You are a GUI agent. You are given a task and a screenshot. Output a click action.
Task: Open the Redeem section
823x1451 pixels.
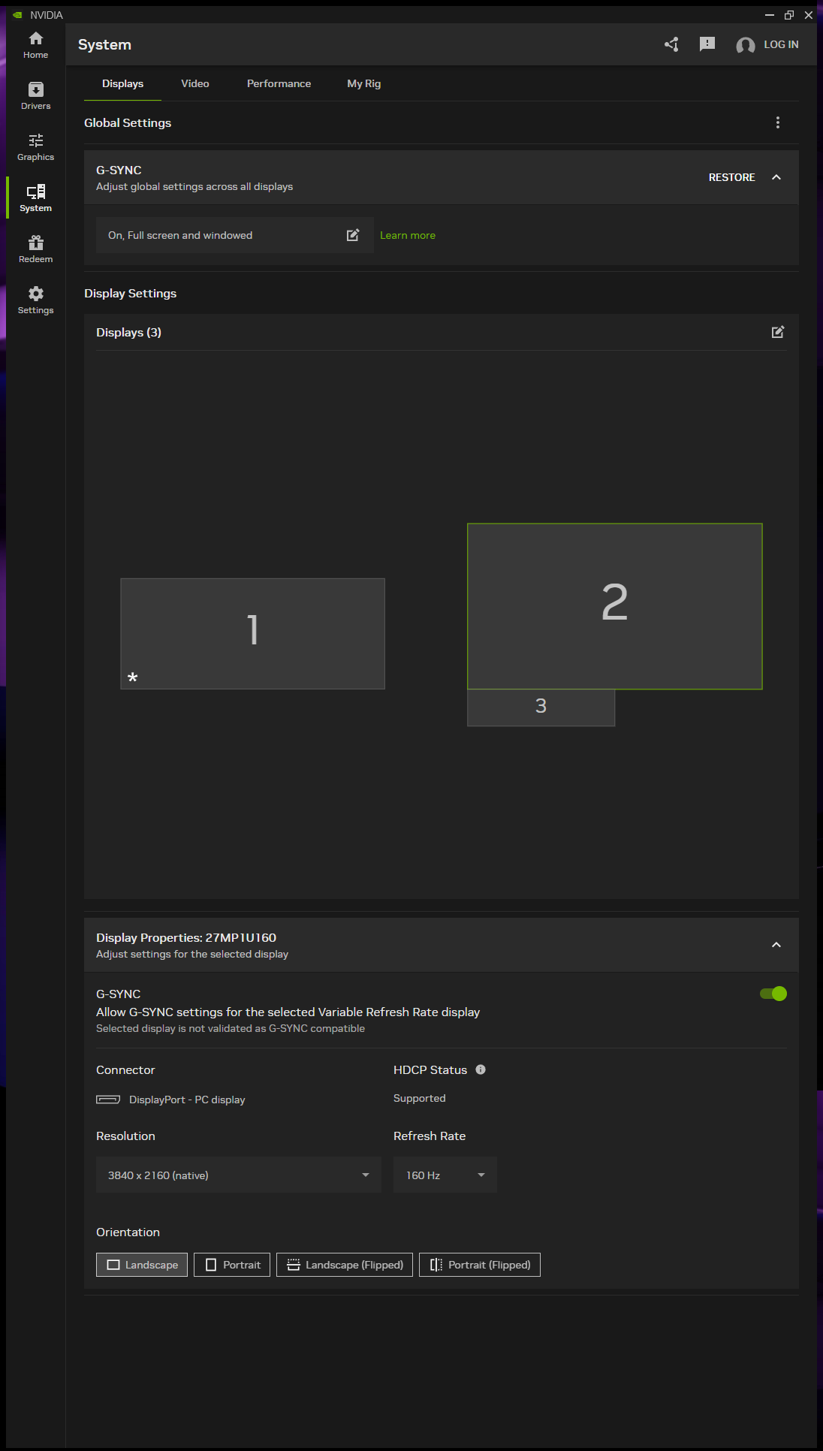(35, 249)
